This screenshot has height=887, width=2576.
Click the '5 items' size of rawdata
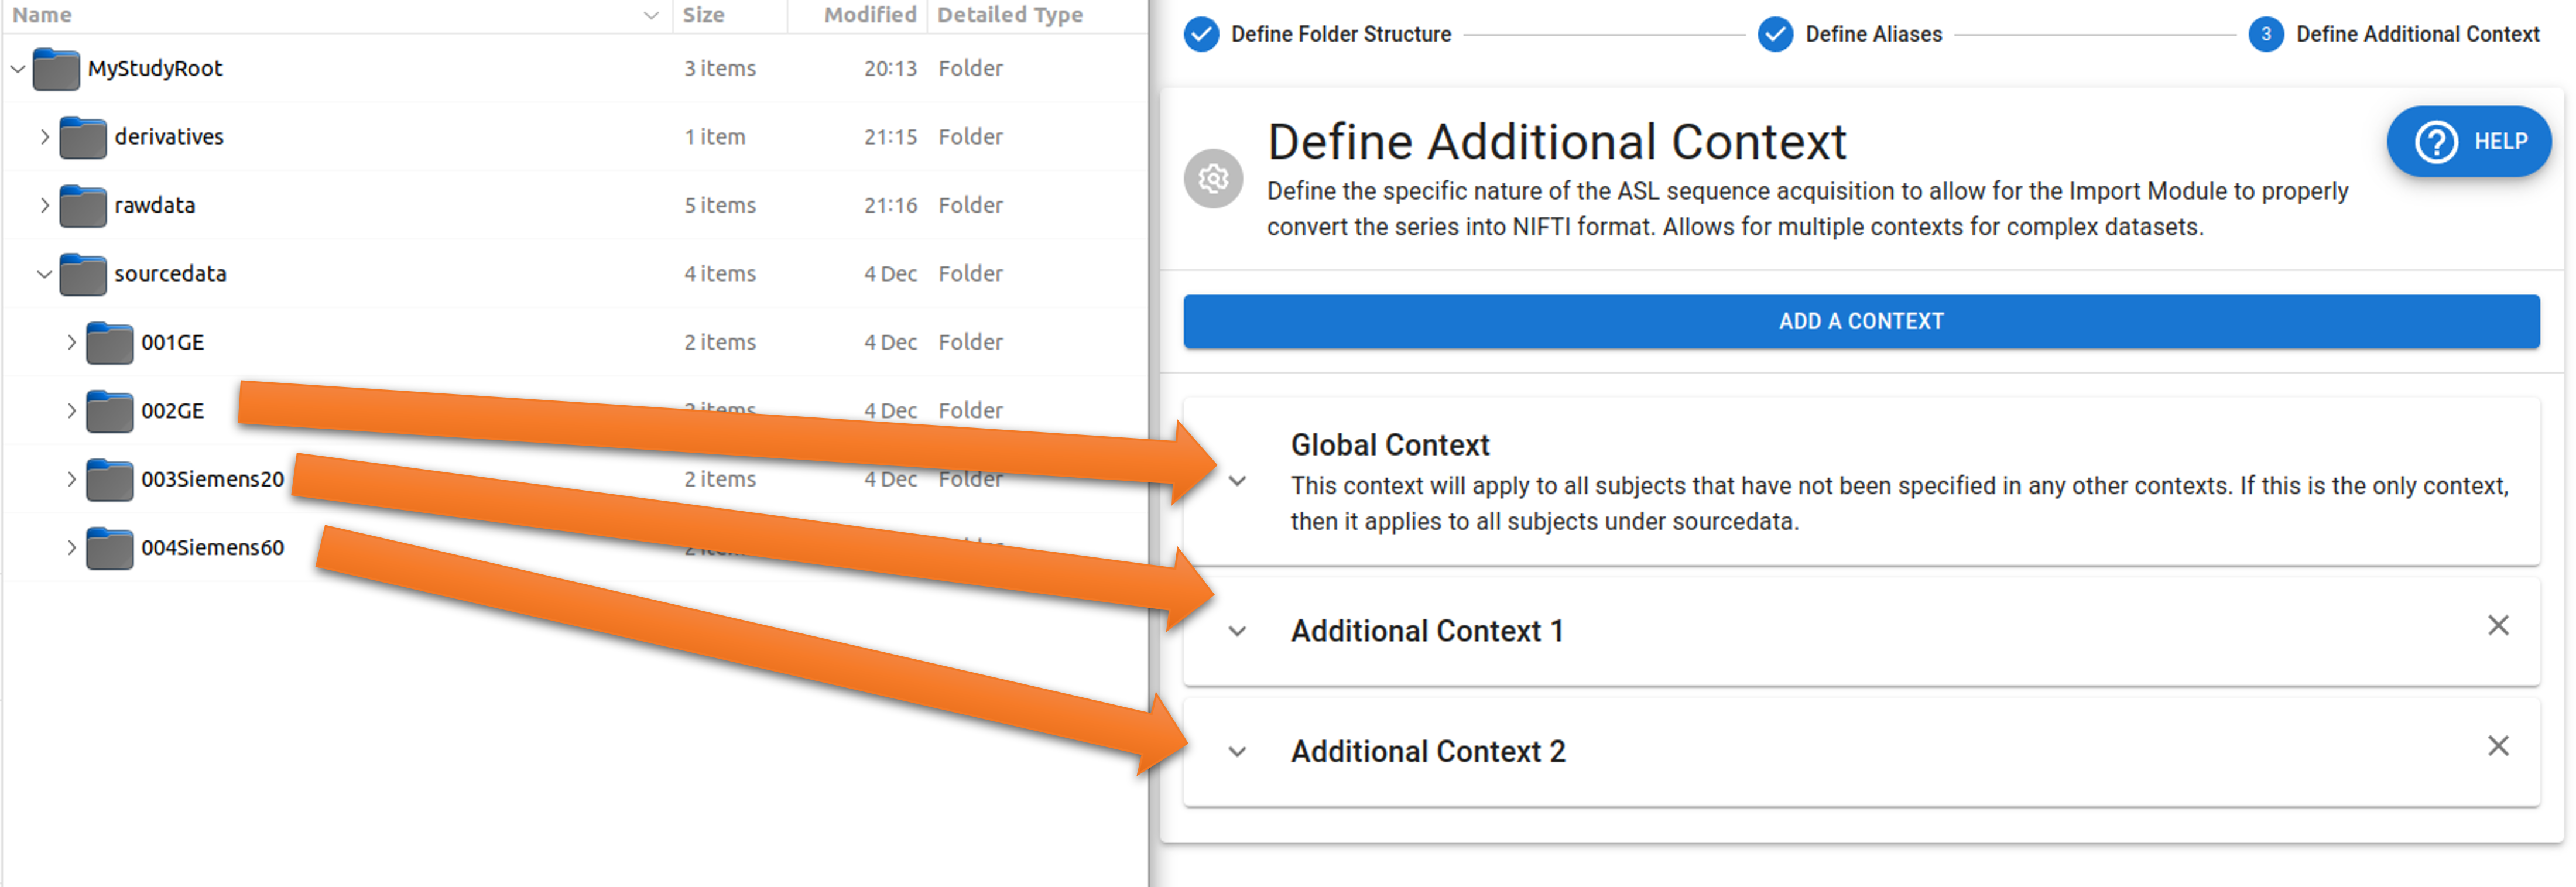pos(720,206)
